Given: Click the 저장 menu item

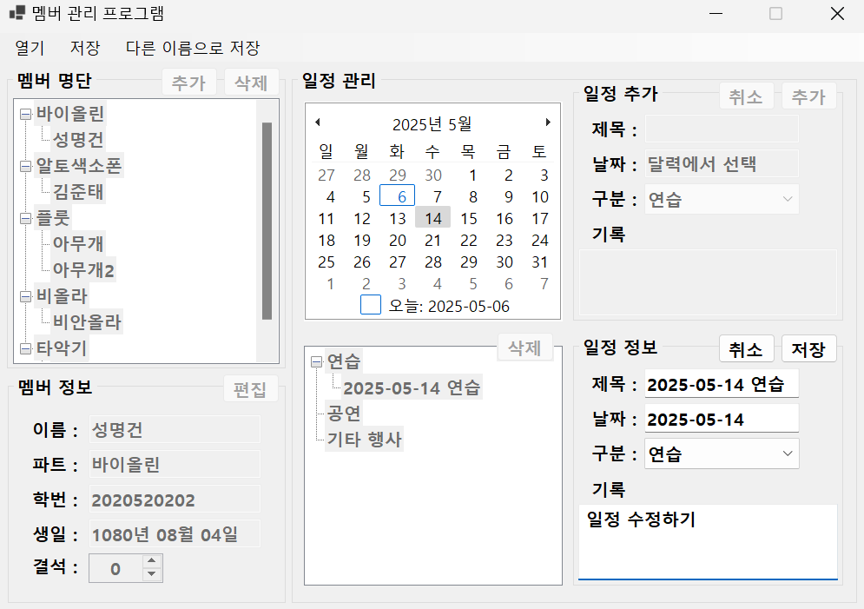Looking at the screenshot, I should pos(85,48).
